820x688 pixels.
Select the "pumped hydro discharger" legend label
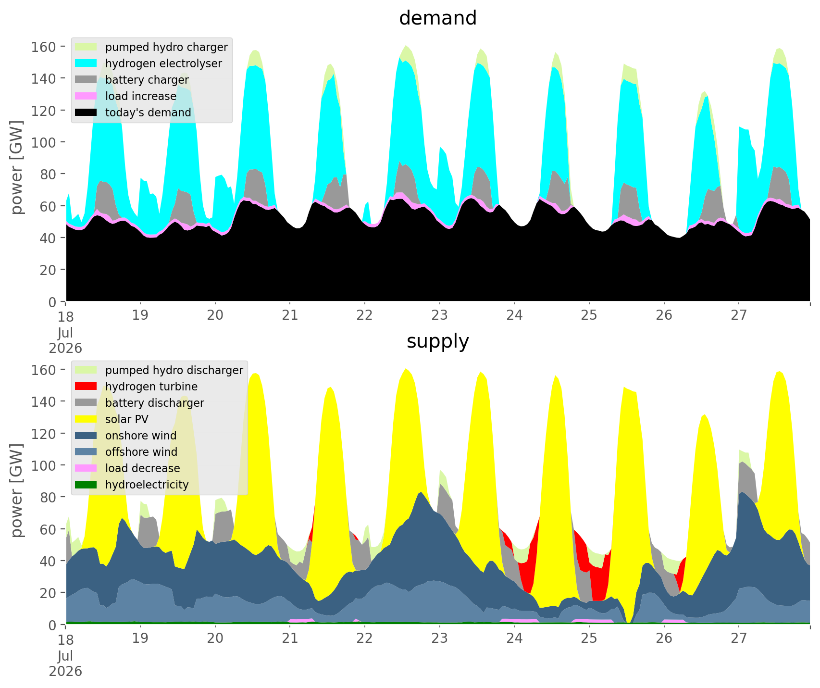pos(174,370)
